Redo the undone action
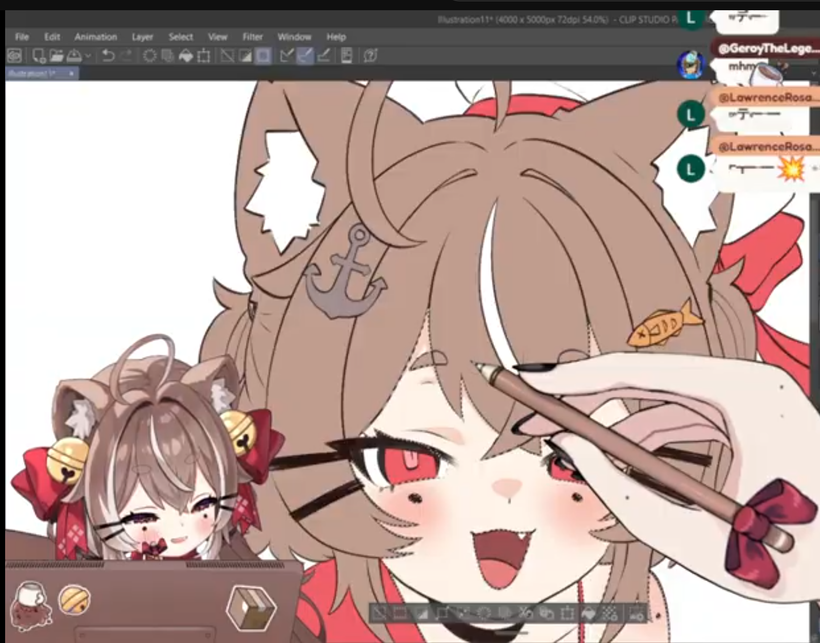Viewport: 820px width, 643px height. pyautogui.click(x=126, y=56)
